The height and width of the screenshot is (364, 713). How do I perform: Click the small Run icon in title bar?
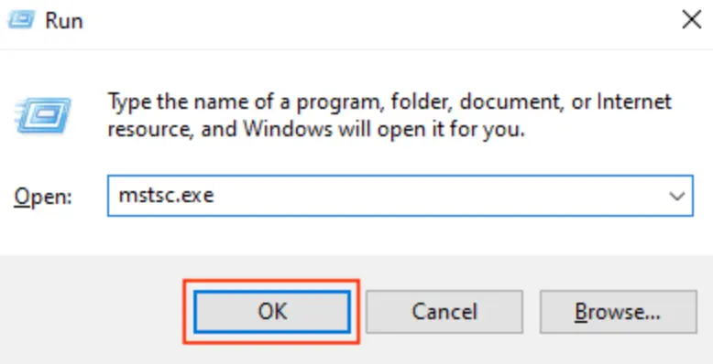21,20
